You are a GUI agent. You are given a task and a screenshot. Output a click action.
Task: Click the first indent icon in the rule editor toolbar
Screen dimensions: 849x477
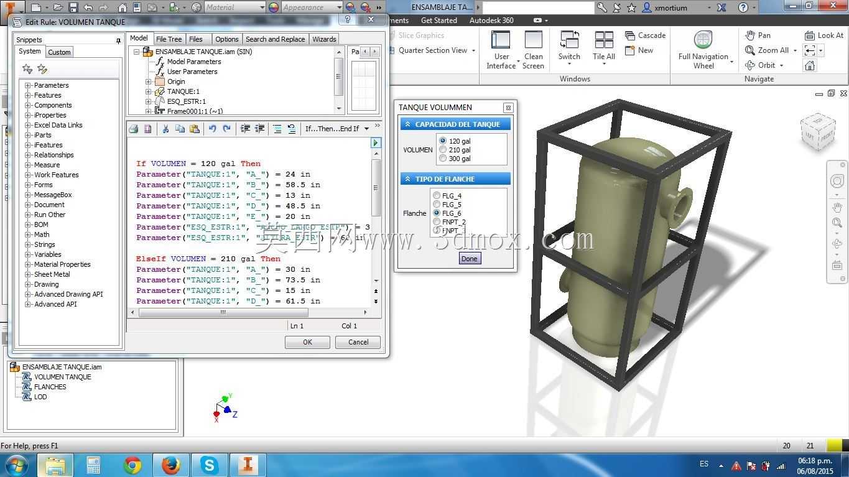point(245,129)
